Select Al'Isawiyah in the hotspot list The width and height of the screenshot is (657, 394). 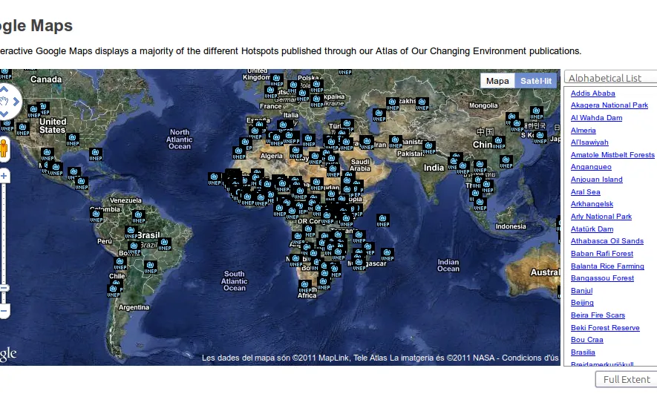click(589, 142)
